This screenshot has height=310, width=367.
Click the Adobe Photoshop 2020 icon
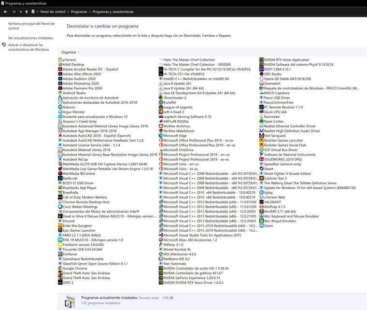60,84
